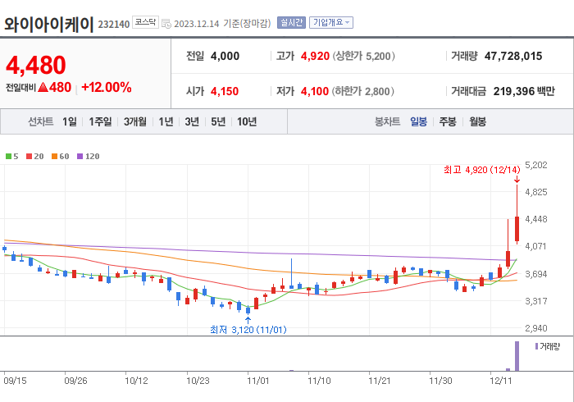Viewport: 574px width, 402px height.
Task: Click the 09/15 date axis label
Action: [15, 381]
